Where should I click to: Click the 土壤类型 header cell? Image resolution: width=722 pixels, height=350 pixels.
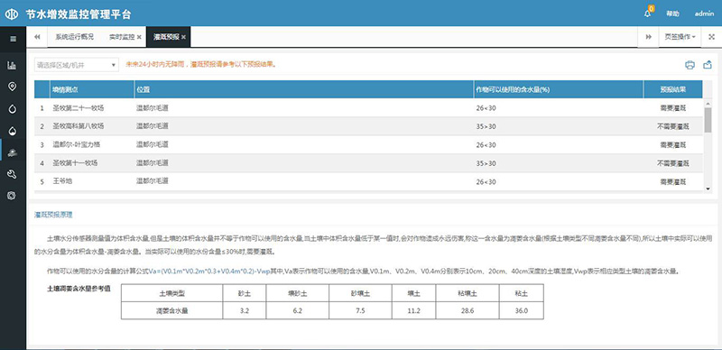(x=172, y=293)
